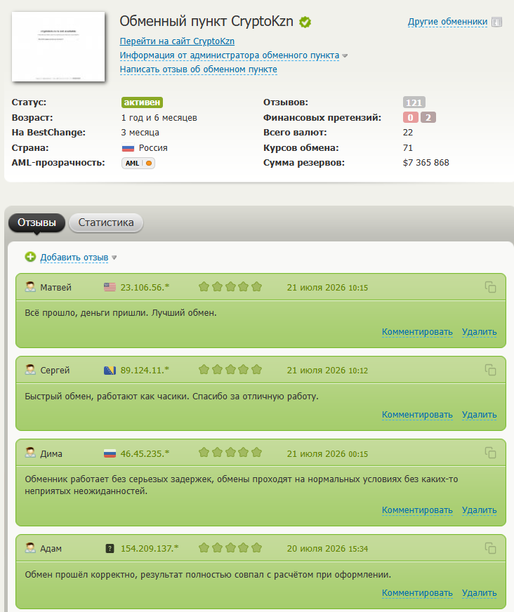Copy Дима's review with the copy icon
The image size is (514, 612).
click(490, 453)
